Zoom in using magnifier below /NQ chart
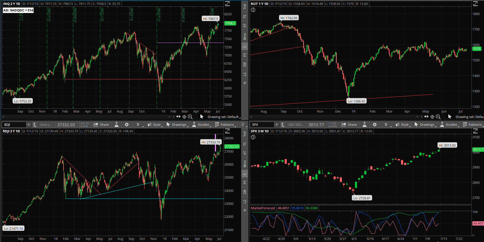The height and width of the screenshot is (242, 484). click(x=190, y=117)
